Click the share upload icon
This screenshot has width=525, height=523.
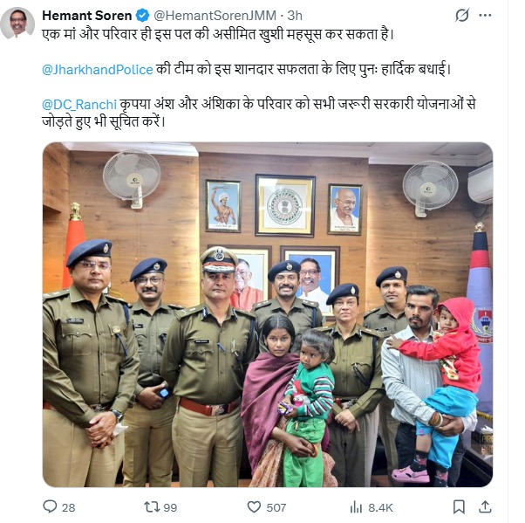click(x=485, y=506)
